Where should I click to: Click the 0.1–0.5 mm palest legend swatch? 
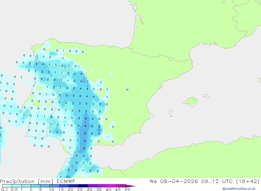[7, 186]
